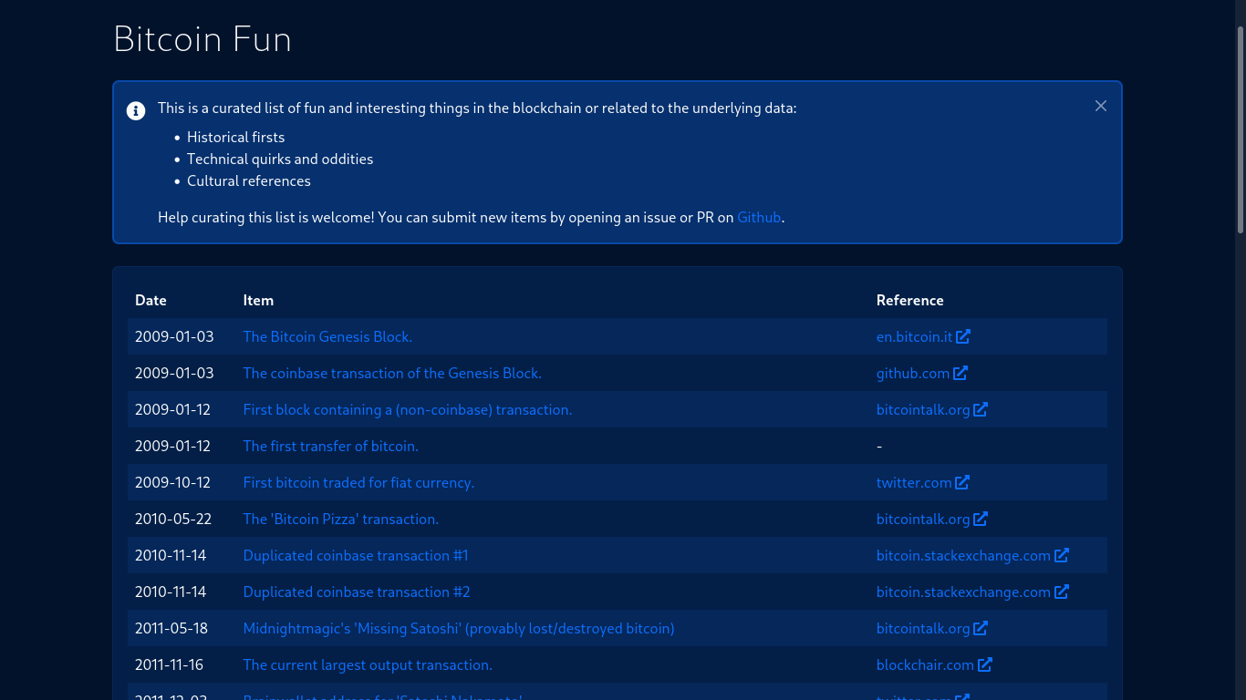Visit bitcoin.stackexchange.com reference for coinbase #1
The height and width of the screenshot is (700, 1246).
[x=963, y=555]
